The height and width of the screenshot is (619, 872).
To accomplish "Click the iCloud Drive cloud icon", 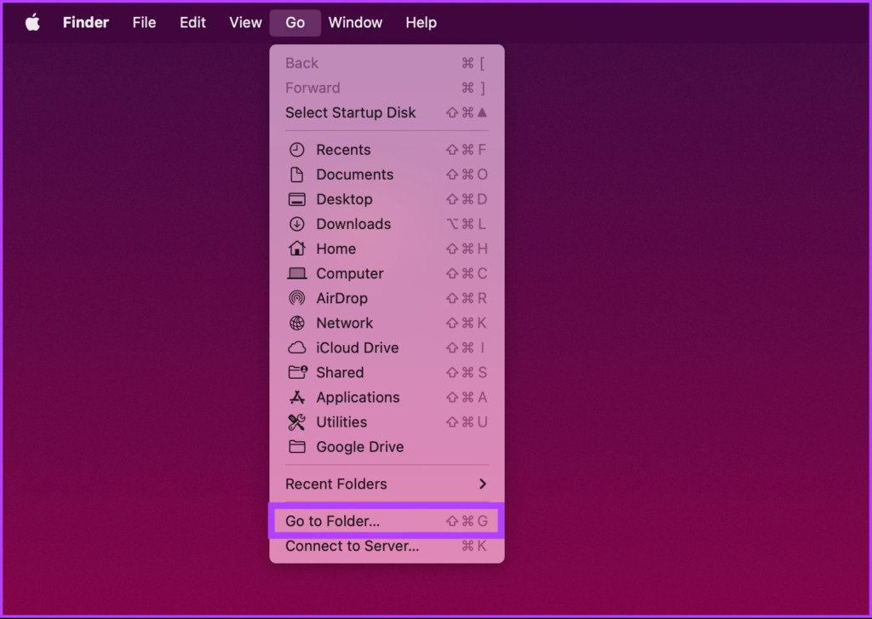I will click(x=297, y=347).
